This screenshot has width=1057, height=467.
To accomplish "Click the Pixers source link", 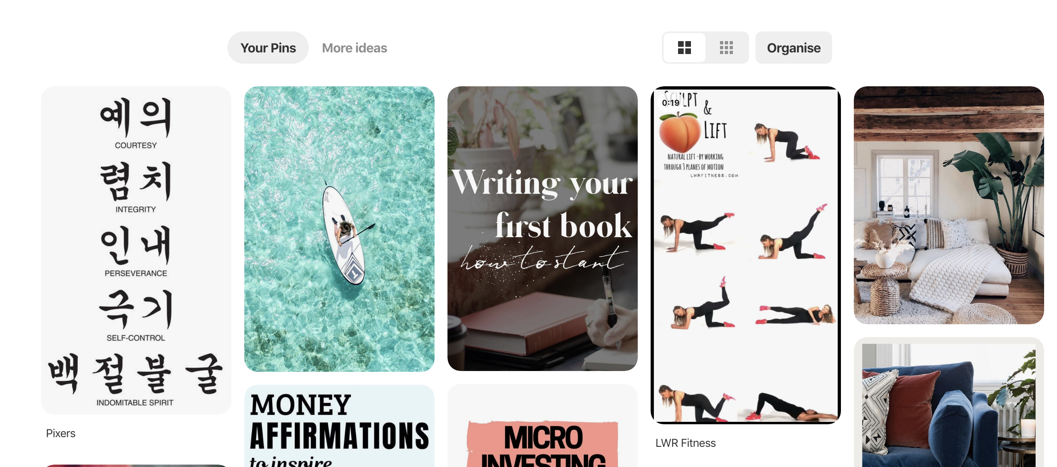I will point(61,433).
